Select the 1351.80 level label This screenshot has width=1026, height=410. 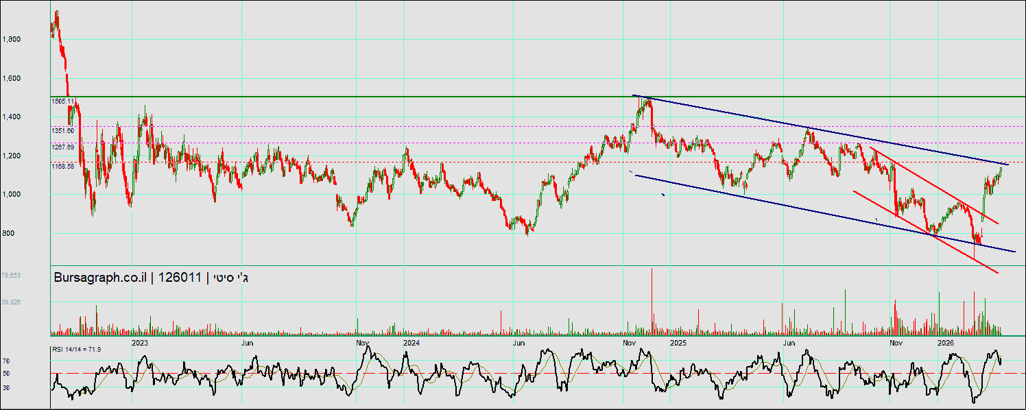[x=62, y=130]
